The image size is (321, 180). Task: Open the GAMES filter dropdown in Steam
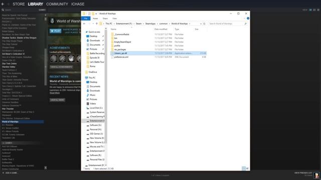tap(42, 10)
